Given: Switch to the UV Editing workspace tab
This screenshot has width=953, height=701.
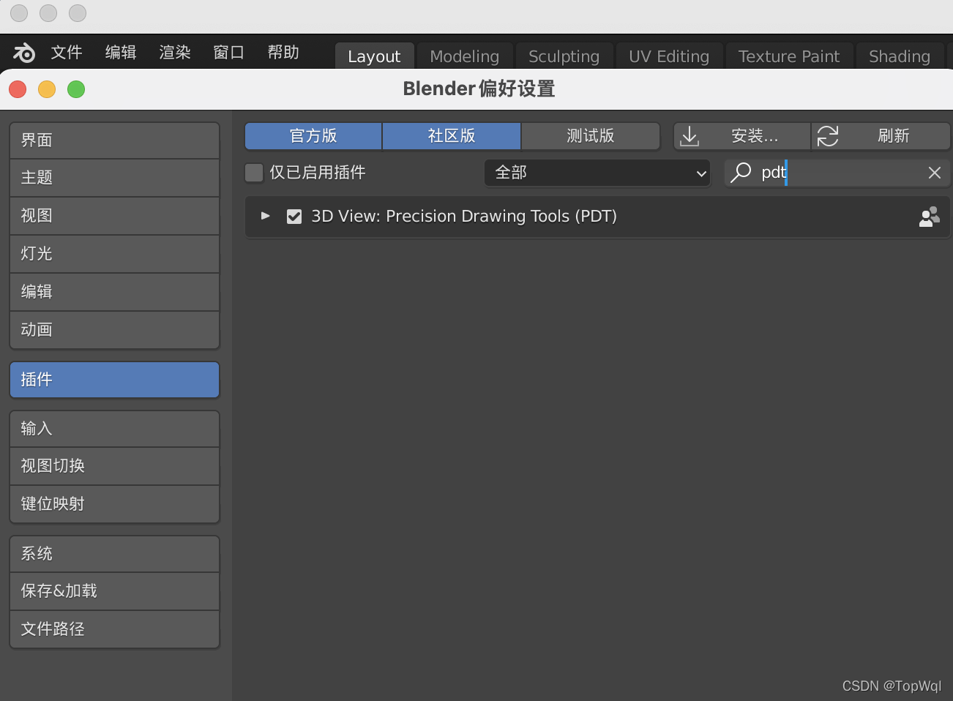Looking at the screenshot, I should (x=669, y=56).
